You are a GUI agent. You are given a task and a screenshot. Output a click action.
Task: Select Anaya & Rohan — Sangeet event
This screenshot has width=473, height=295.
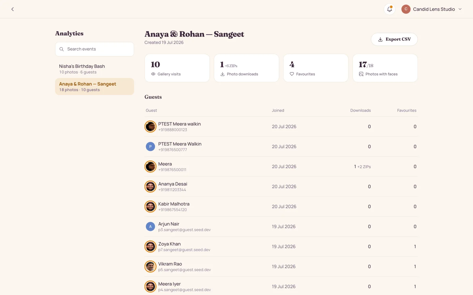coord(95,87)
